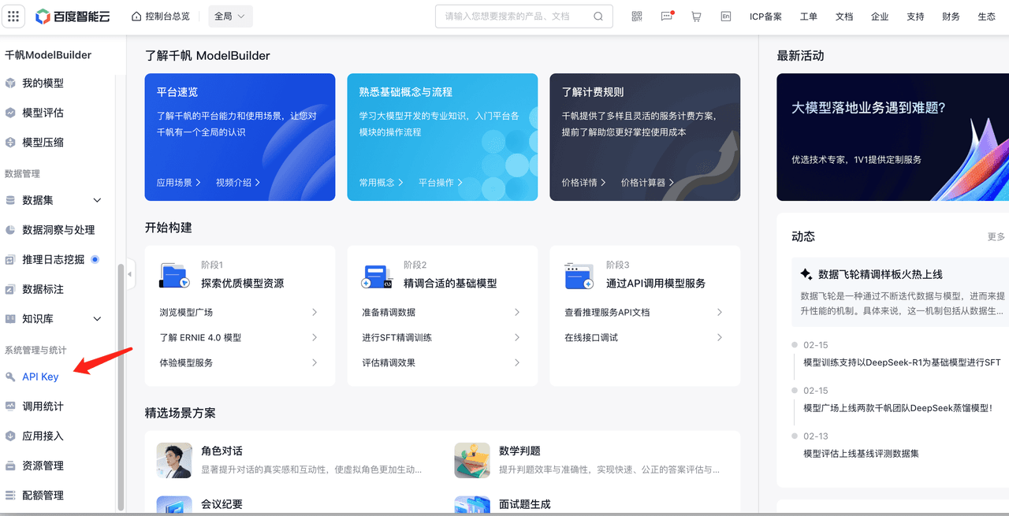Screen dimensions: 1009x516
Task: Click the 应用接入 sidebar icon
Action: [x=10, y=436]
